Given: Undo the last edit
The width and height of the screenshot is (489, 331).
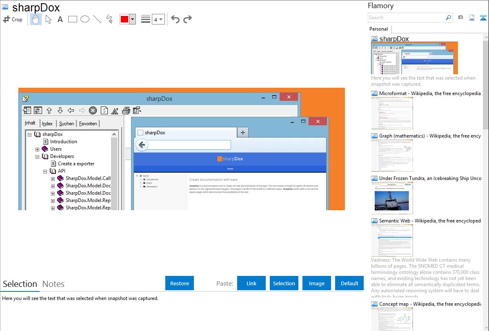Looking at the screenshot, I should [175, 19].
